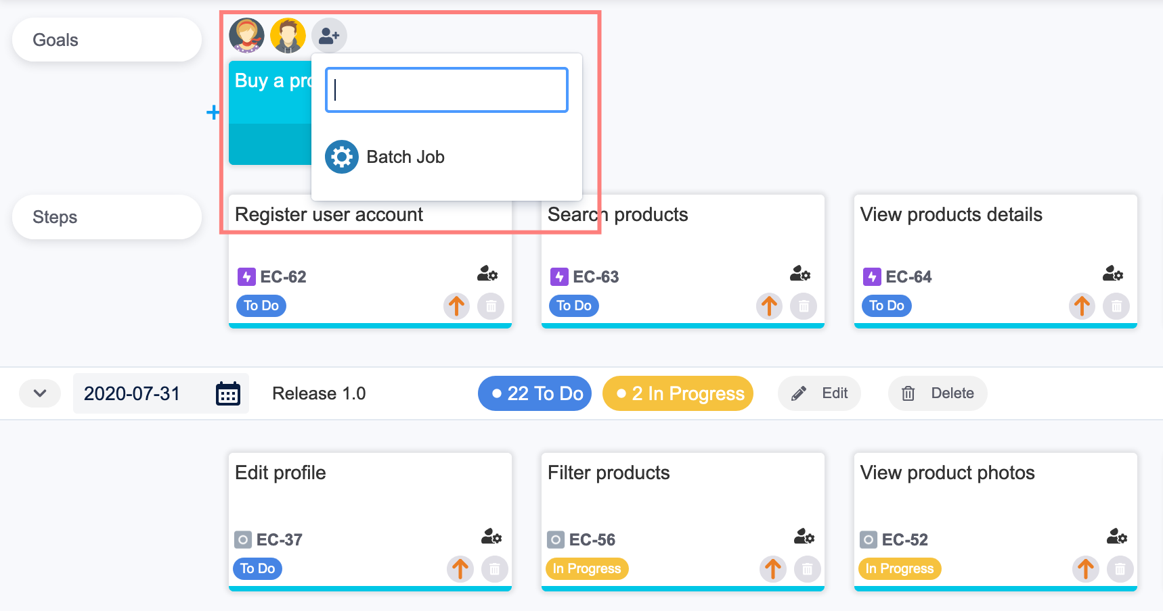Click the orange up arrow on EC-63
This screenshot has height=611, width=1163.
[x=769, y=306]
